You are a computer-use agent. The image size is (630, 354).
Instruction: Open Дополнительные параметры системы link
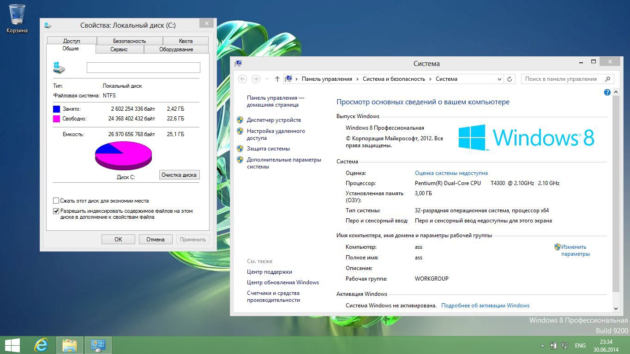[284, 163]
